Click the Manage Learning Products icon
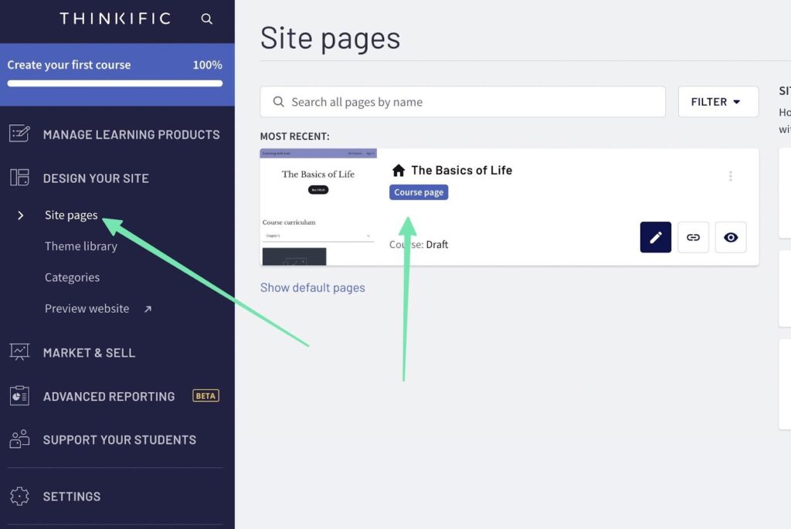Viewport: 791px width, 529px height. tap(19, 134)
